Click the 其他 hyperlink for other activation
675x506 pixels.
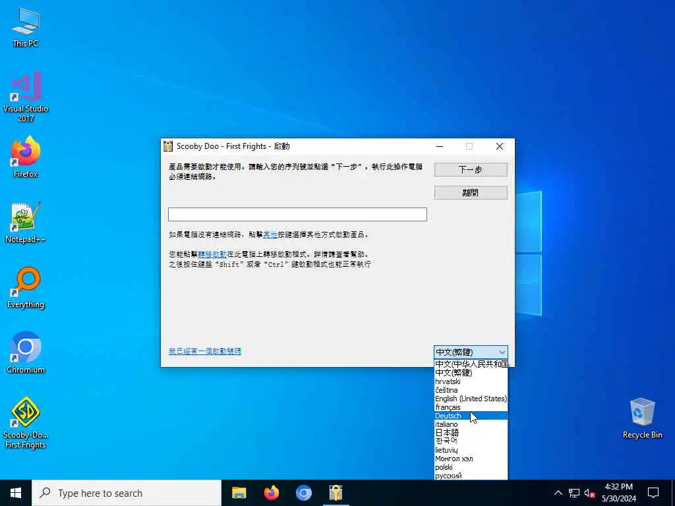[x=270, y=235]
